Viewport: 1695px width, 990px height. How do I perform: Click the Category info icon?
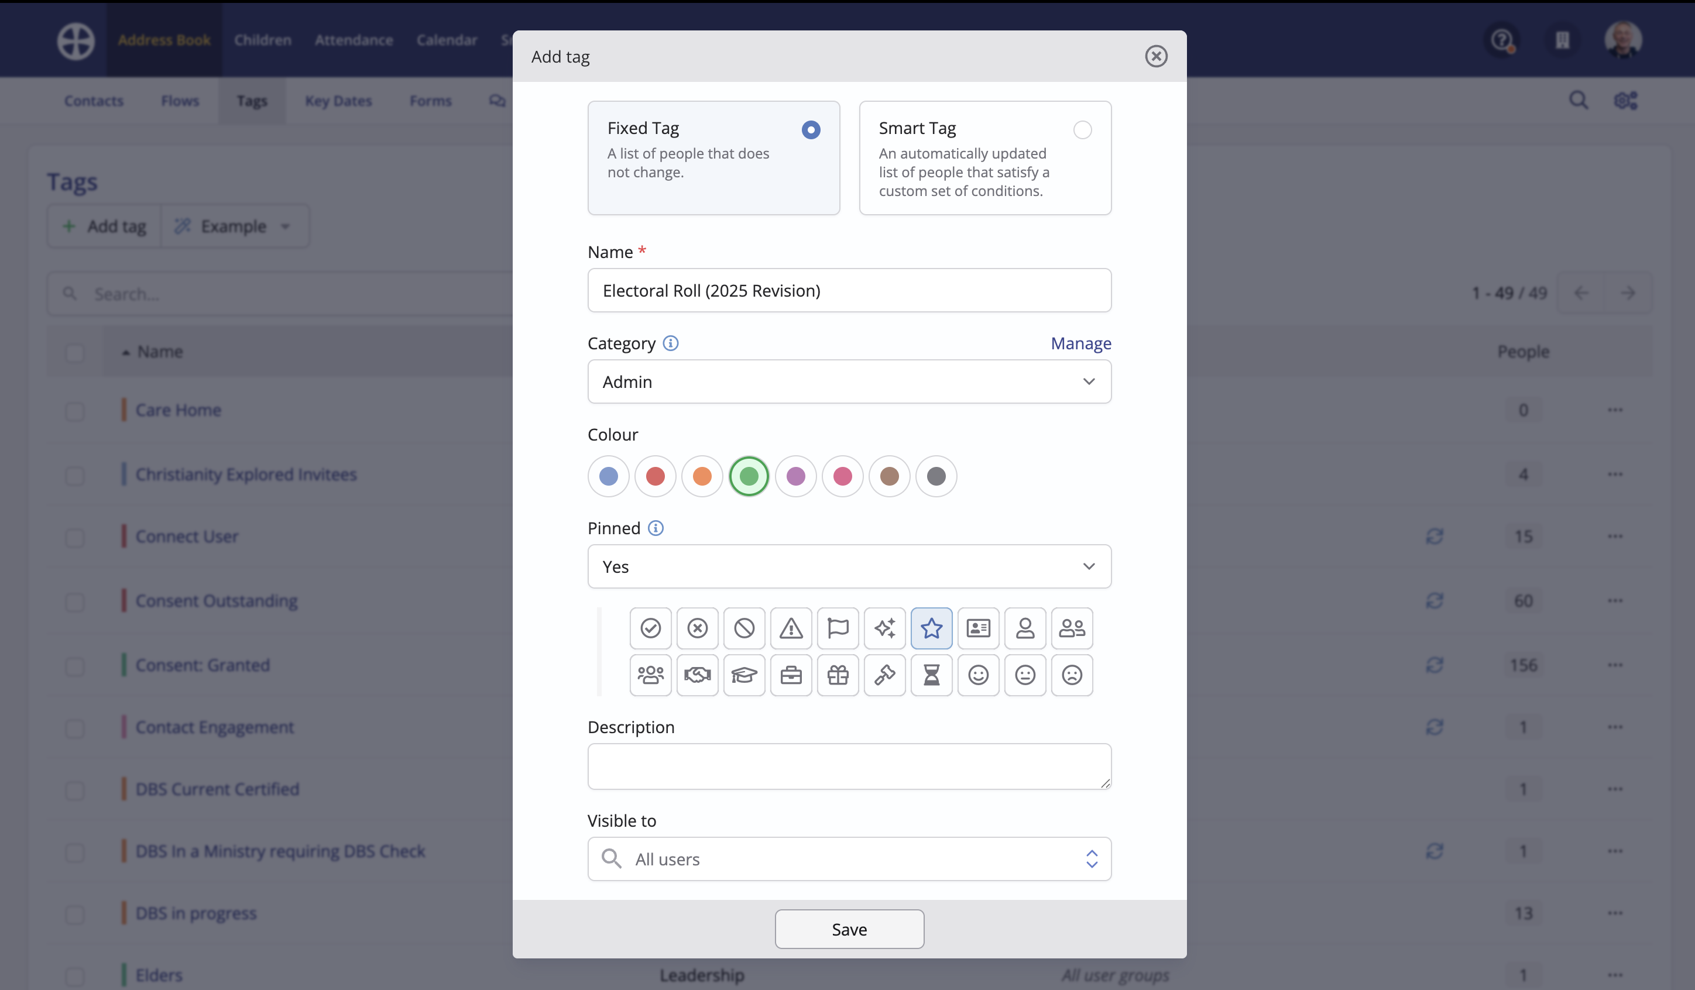(671, 343)
